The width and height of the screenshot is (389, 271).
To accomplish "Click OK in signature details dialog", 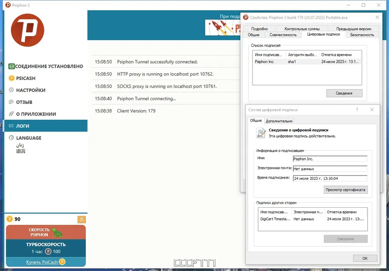I will point(365,258).
